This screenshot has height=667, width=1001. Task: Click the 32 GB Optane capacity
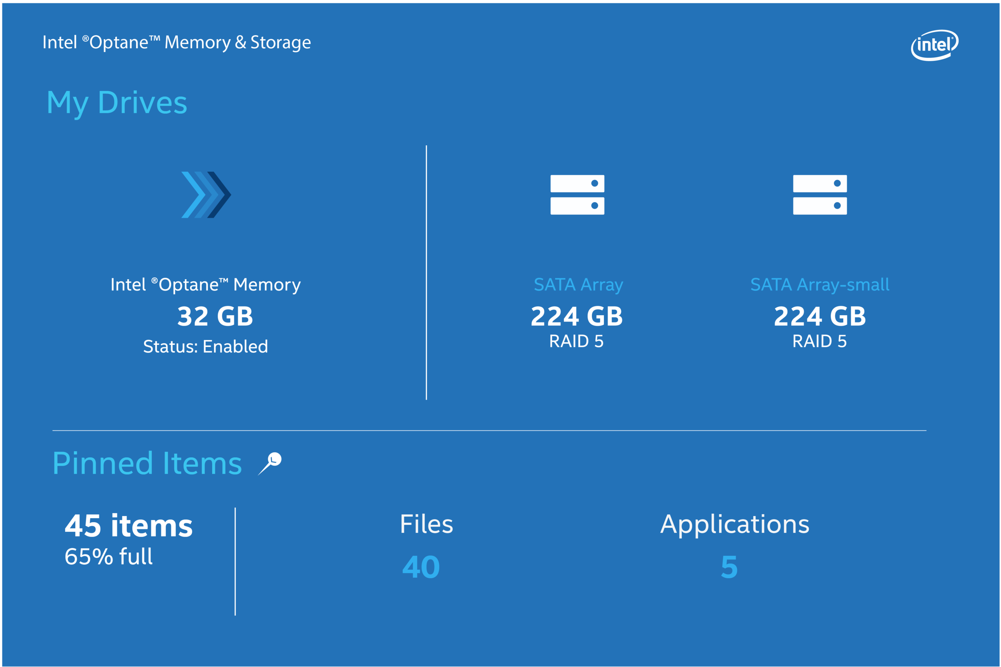click(x=215, y=316)
